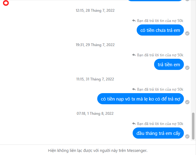The height and width of the screenshot is (155, 196).
Task: Open replied-to 'nợ 50k' reference above 'đầu tháng trả em cấy'
Action: (160, 124)
